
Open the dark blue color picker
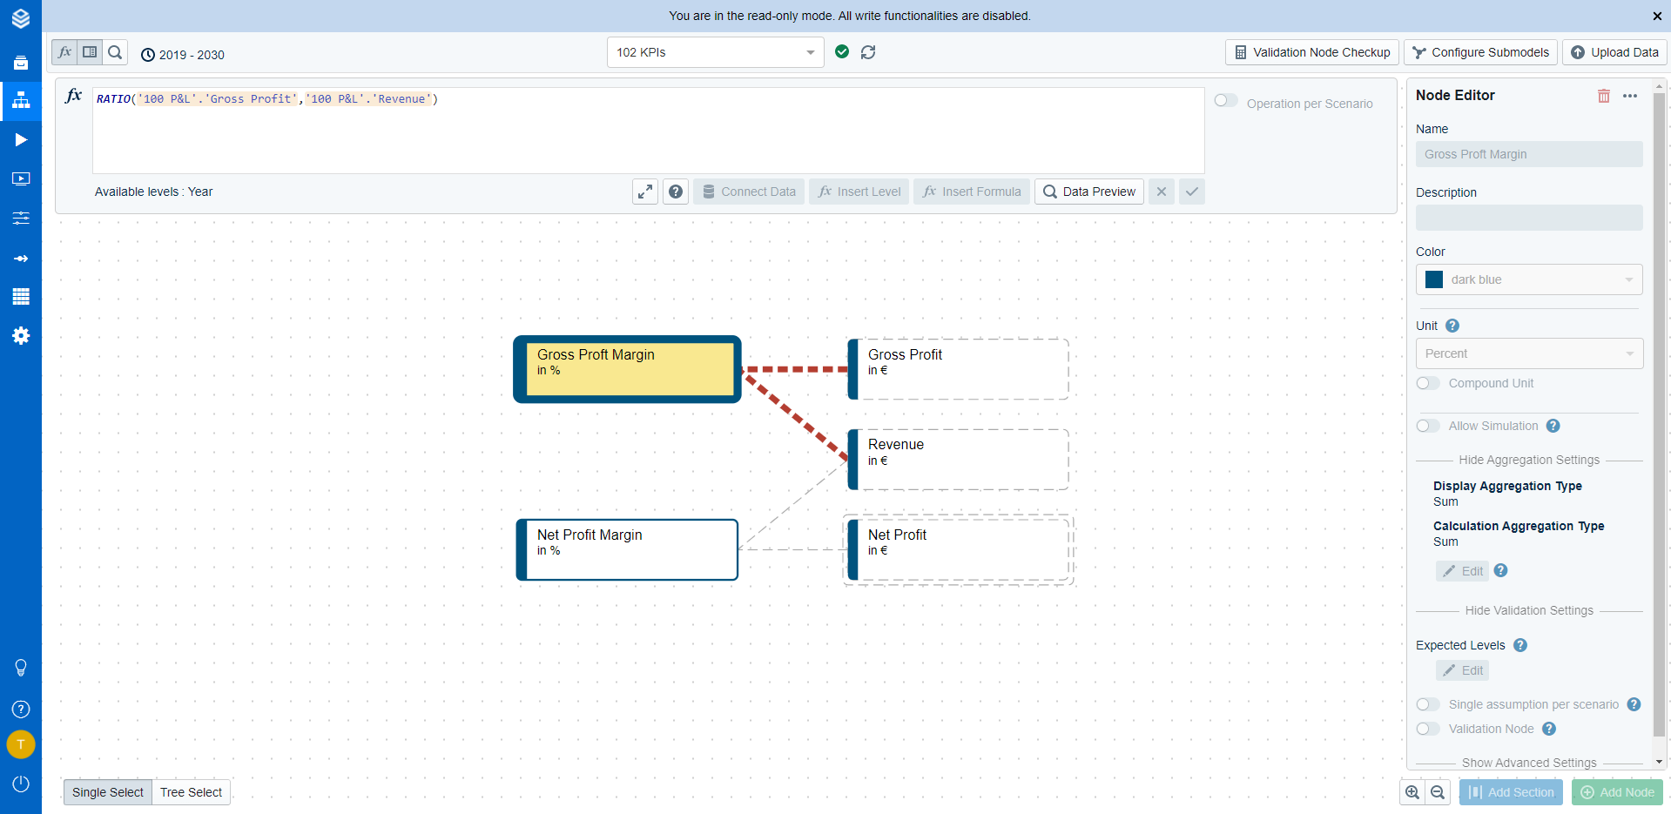pos(1529,279)
